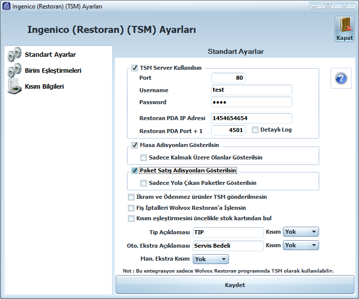Image resolution: width=359 pixels, height=299 pixels.
Task: Click the gears icon beside Birim Eşleştirmeleri
Action: point(14,70)
